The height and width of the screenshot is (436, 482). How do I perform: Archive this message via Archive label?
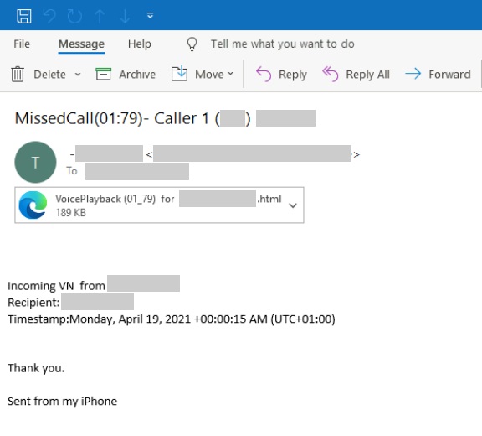point(137,75)
